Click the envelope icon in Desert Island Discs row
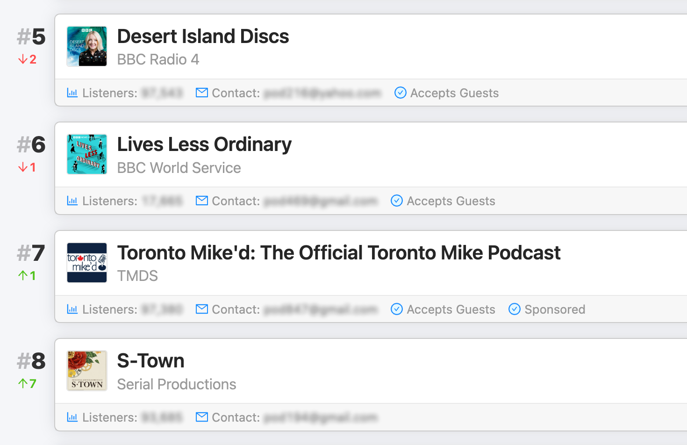Viewport: 687px width, 445px height. [202, 93]
